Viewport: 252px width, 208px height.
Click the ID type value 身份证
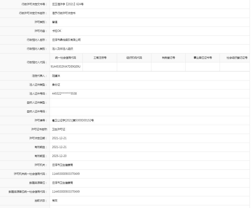coord(56,85)
